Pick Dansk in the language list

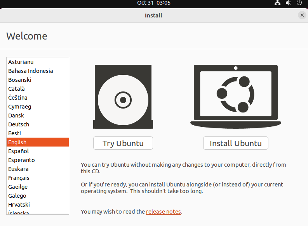[38, 116]
